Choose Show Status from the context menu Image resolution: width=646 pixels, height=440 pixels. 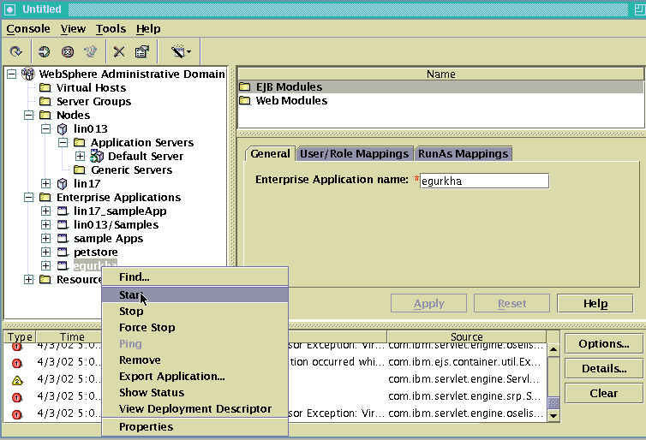(x=194, y=392)
